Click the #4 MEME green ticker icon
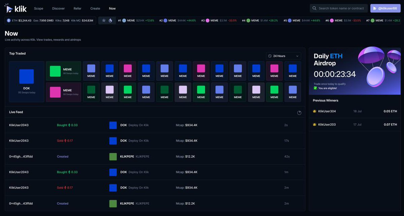Image resolution: width=404 pixels, height=216 pixels. [248, 21]
